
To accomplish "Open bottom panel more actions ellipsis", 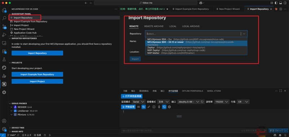I will tap(276, 91).
